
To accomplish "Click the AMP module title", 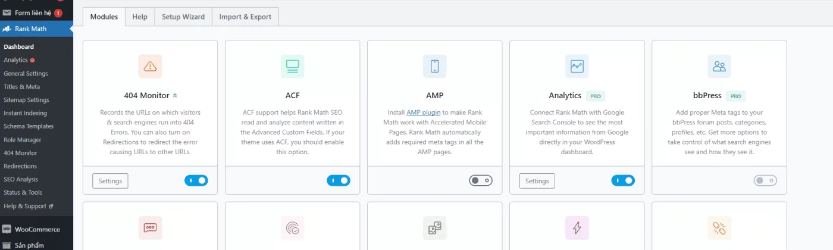I will point(434,95).
